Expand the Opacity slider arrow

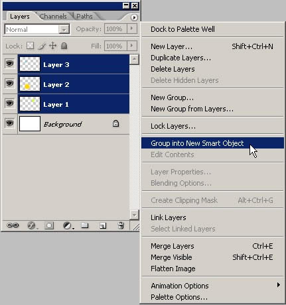[x=132, y=29]
